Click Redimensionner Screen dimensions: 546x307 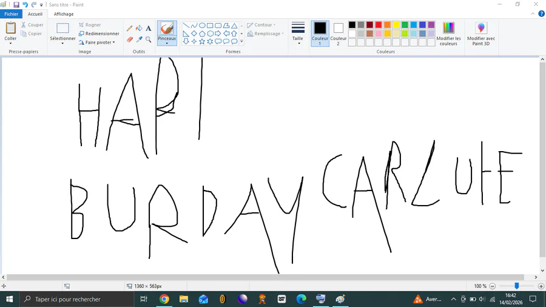(99, 34)
